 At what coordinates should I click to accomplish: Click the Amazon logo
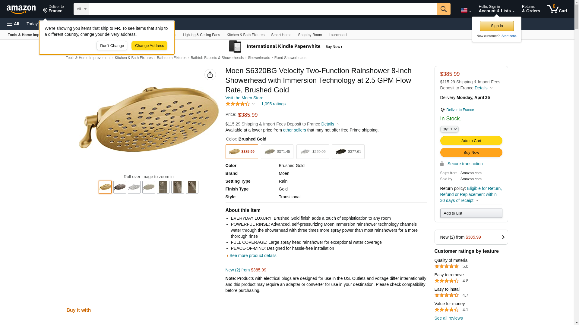coord(21,9)
